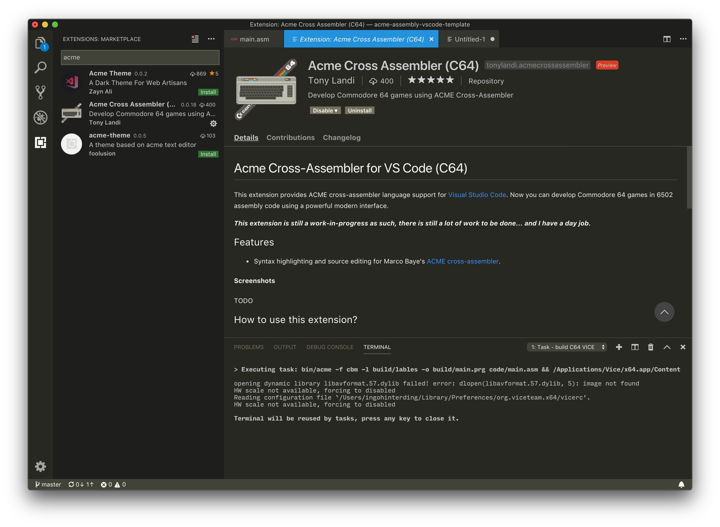Open notifications bell in status bar
This screenshot has height=527, width=720.
[681, 484]
